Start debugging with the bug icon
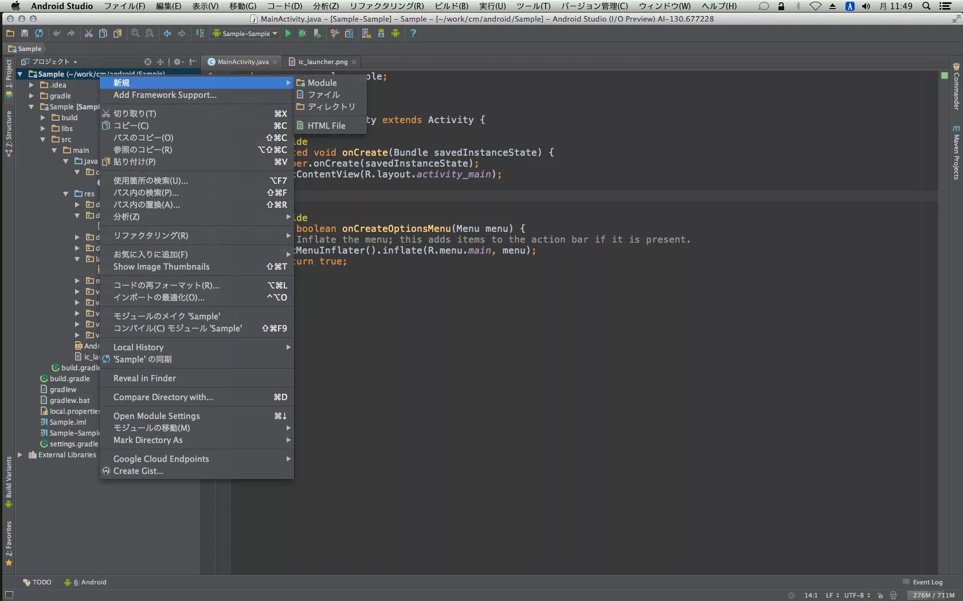 (303, 34)
